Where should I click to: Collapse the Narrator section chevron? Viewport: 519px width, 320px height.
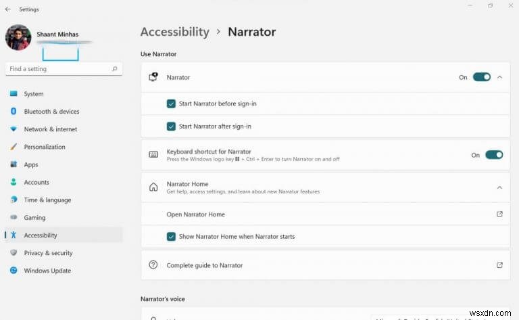[499, 77]
